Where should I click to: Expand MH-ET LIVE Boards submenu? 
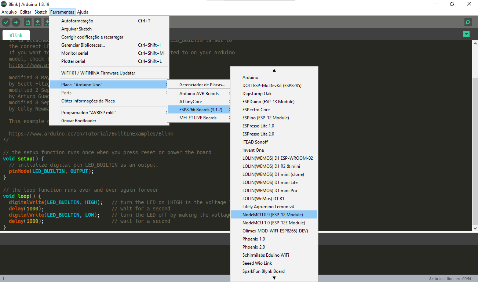pyautogui.click(x=199, y=118)
